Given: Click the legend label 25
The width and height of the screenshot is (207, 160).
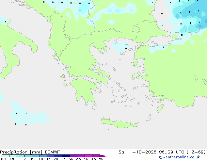Looking at the screenshot, I should tap(63, 159).
